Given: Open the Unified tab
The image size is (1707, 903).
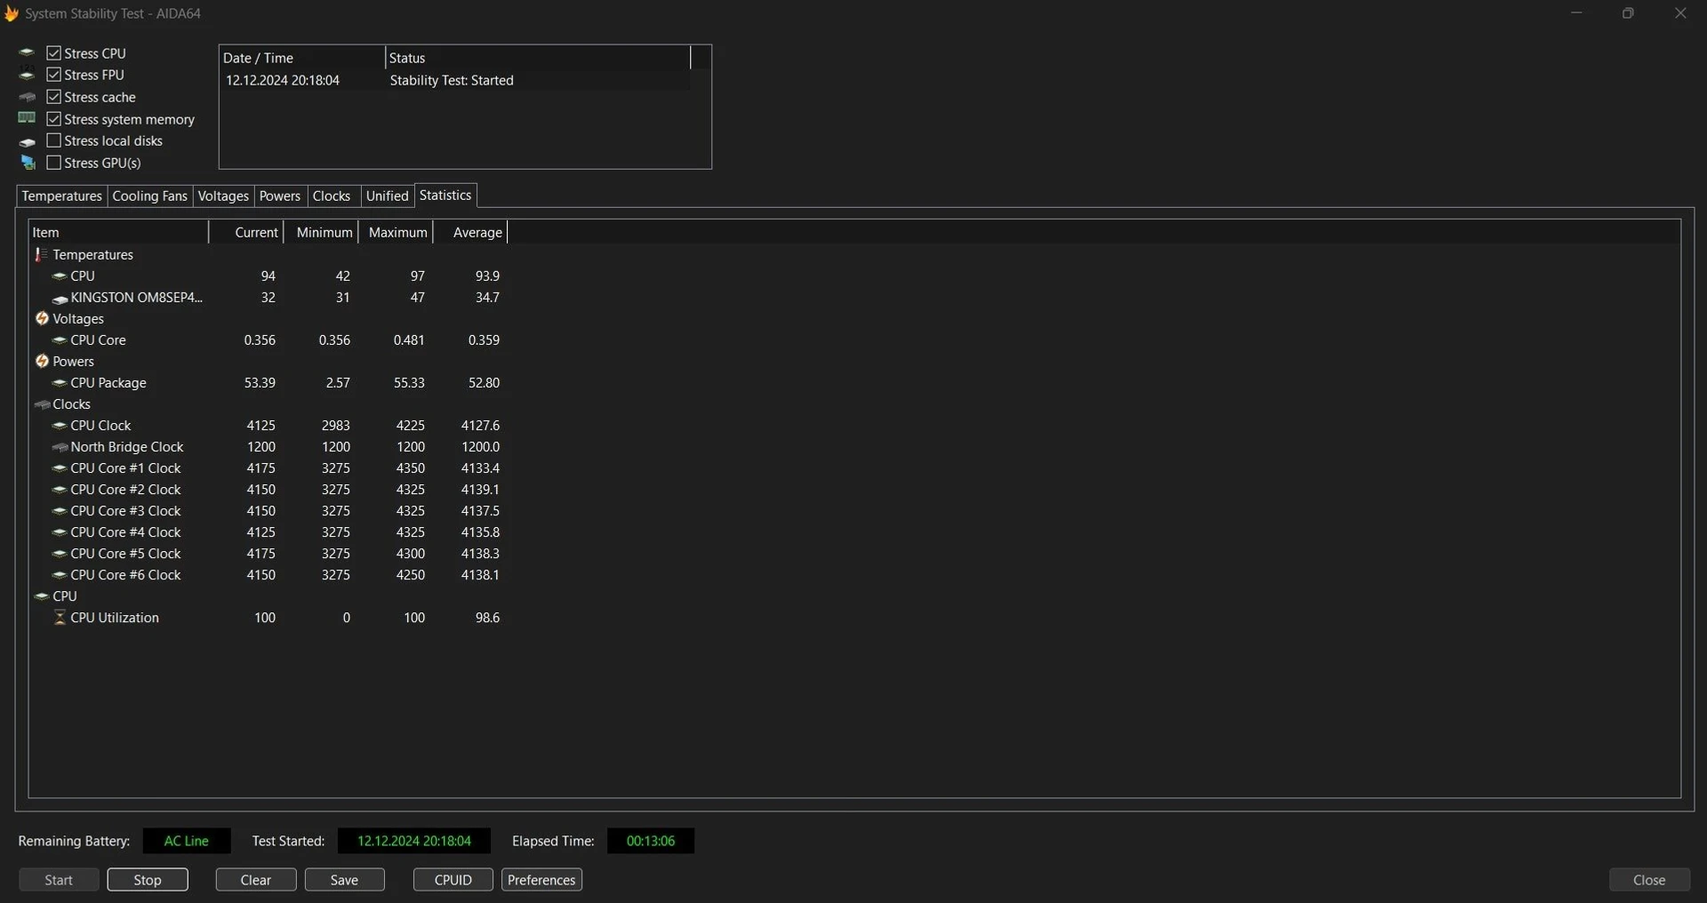Looking at the screenshot, I should tap(388, 196).
